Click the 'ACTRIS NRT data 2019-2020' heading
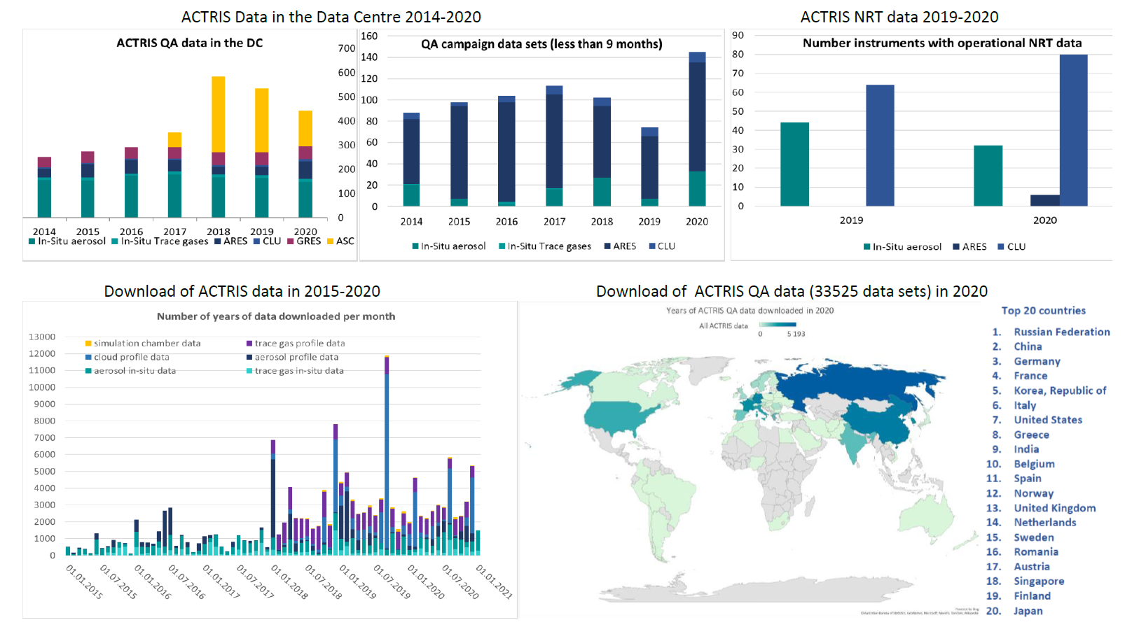 coord(899,17)
